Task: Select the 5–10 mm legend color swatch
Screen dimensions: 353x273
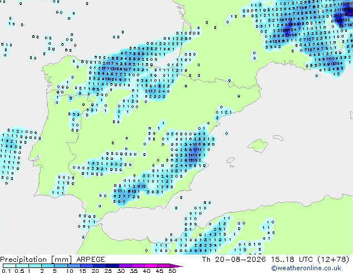Action: 61,266
